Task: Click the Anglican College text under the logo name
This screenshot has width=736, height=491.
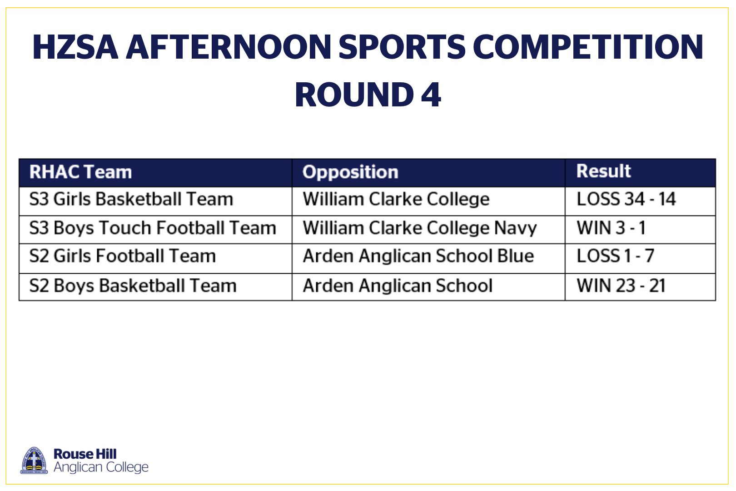Action: pyautogui.click(x=101, y=467)
